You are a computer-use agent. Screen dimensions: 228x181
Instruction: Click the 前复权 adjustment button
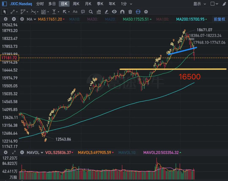click(x=220, y=19)
